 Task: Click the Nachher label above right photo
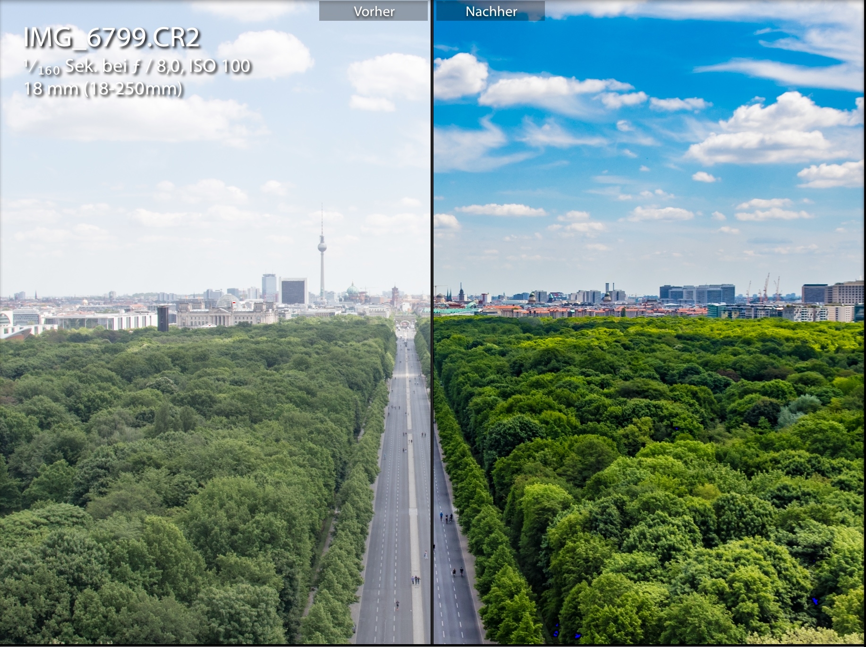[x=491, y=11]
